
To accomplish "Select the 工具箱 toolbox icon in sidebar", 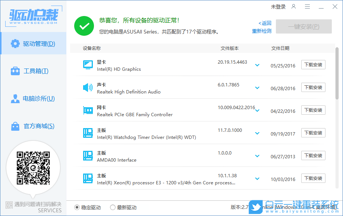I will click(x=15, y=71).
